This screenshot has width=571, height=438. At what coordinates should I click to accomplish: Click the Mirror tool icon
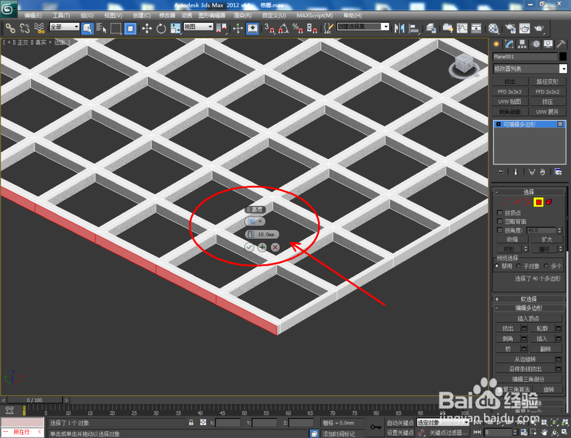pos(400,28)
